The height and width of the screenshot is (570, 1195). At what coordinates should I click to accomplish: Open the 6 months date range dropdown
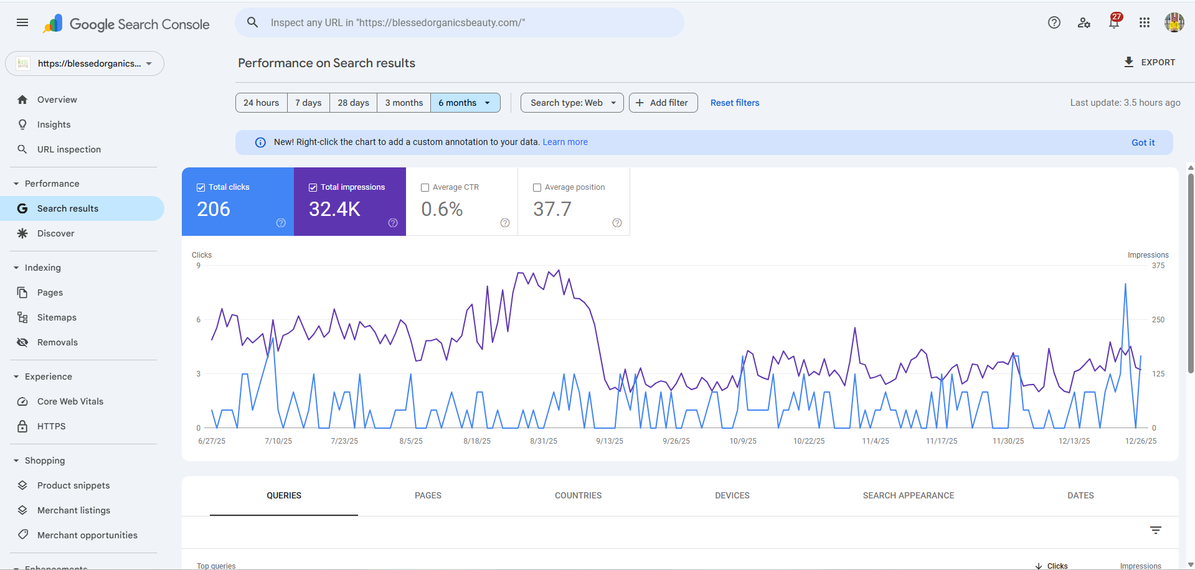click(465, 102)
